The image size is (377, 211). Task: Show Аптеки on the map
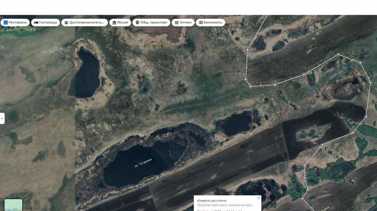point(183,22)
